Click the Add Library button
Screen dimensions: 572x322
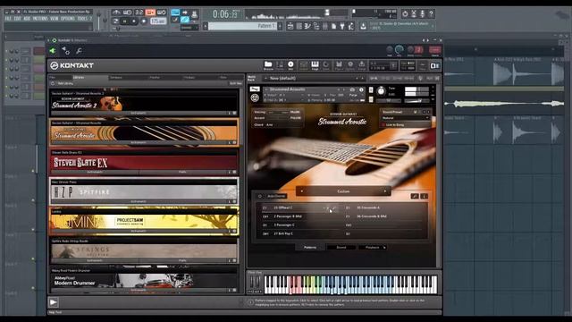pyautogui.click(x=65, y=83)
